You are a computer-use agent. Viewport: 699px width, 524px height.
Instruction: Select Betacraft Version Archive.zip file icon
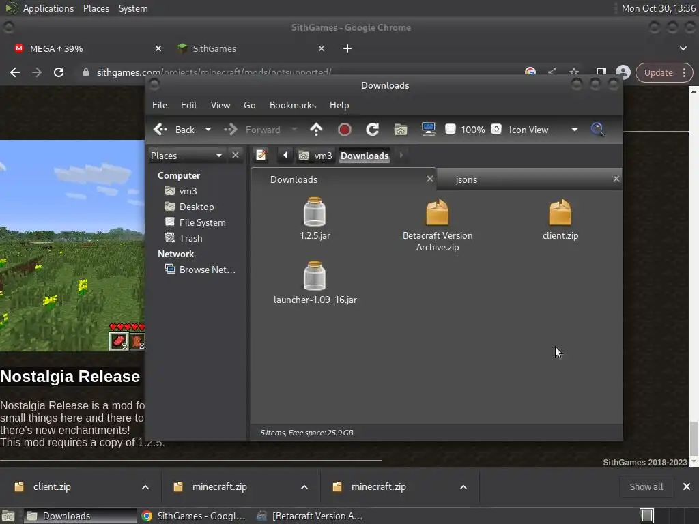(x=438, y=213)
